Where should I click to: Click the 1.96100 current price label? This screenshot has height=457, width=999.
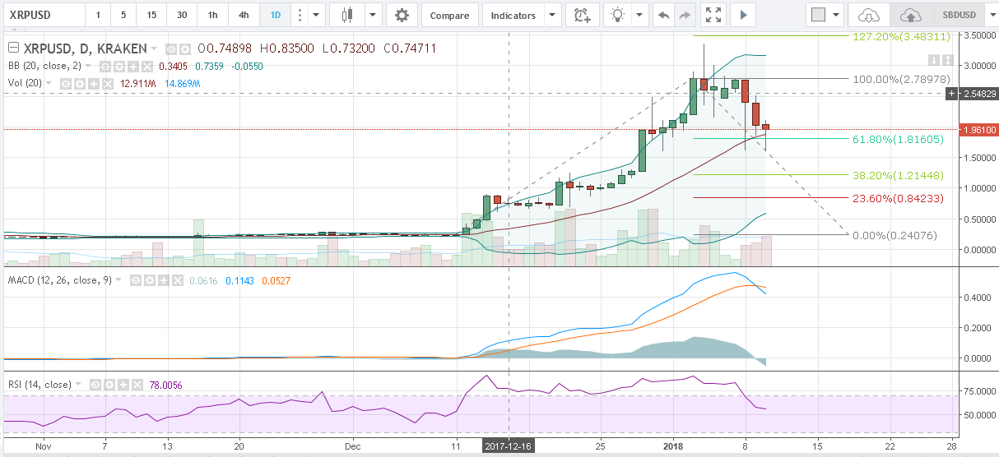(x=979, y=129)
